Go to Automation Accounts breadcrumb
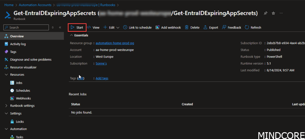Image resolution: width=305 pixels, height=139 pixels. point(35,5)
